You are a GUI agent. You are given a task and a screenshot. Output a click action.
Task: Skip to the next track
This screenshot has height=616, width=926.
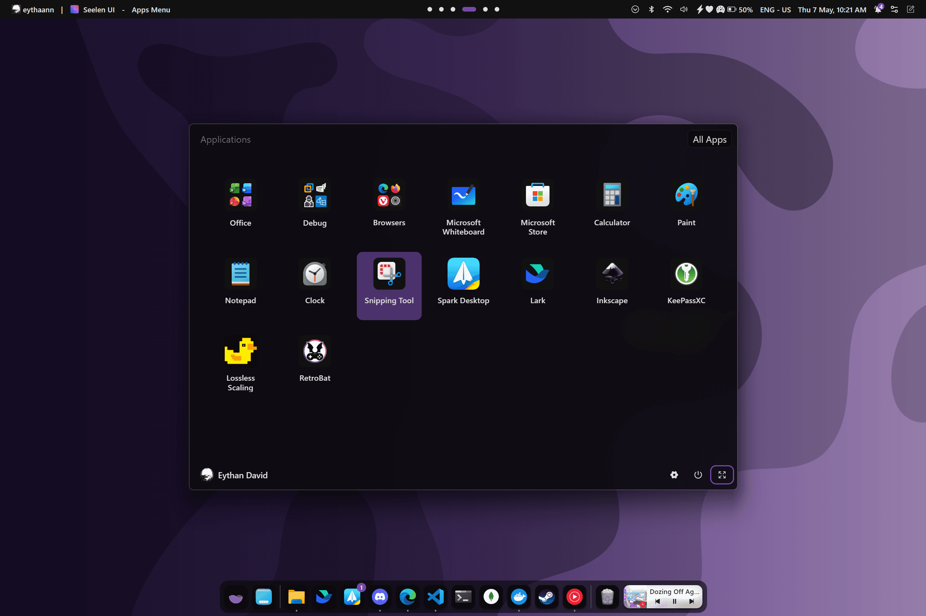(691, 601)
